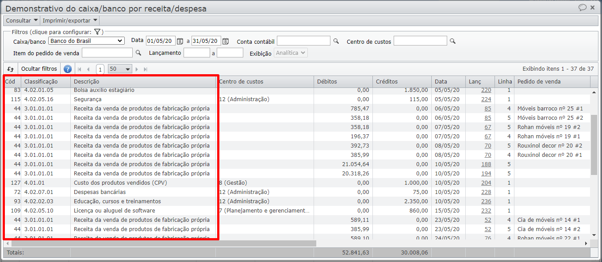Open lançamento link 224
The width and height of the screenshot is (602, 262).
tap(486, 99)
